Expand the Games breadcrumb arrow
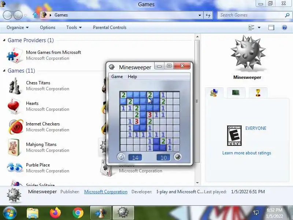 pos(50,15)
